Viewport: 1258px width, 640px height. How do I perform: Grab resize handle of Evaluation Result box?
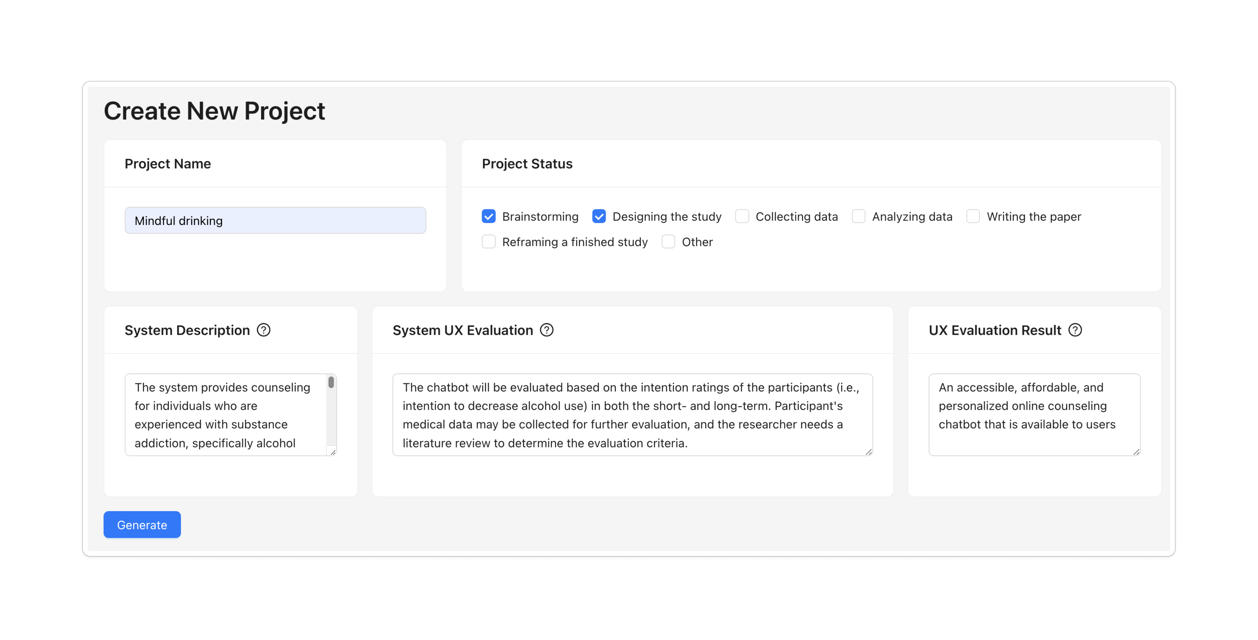point(1136,452)
